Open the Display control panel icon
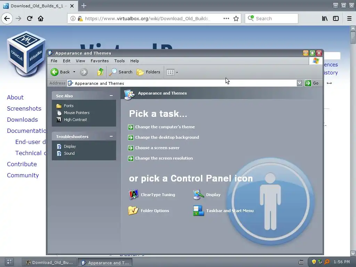The image size is (356, 267). 207,195
